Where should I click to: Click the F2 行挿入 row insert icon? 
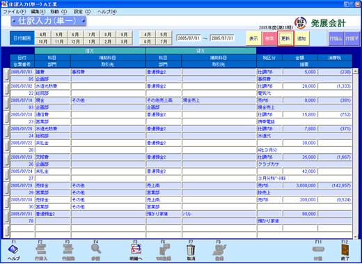(41, 249)
